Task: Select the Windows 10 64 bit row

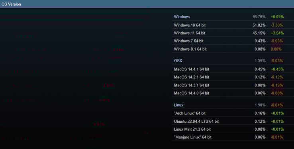Action: (233, 25)
